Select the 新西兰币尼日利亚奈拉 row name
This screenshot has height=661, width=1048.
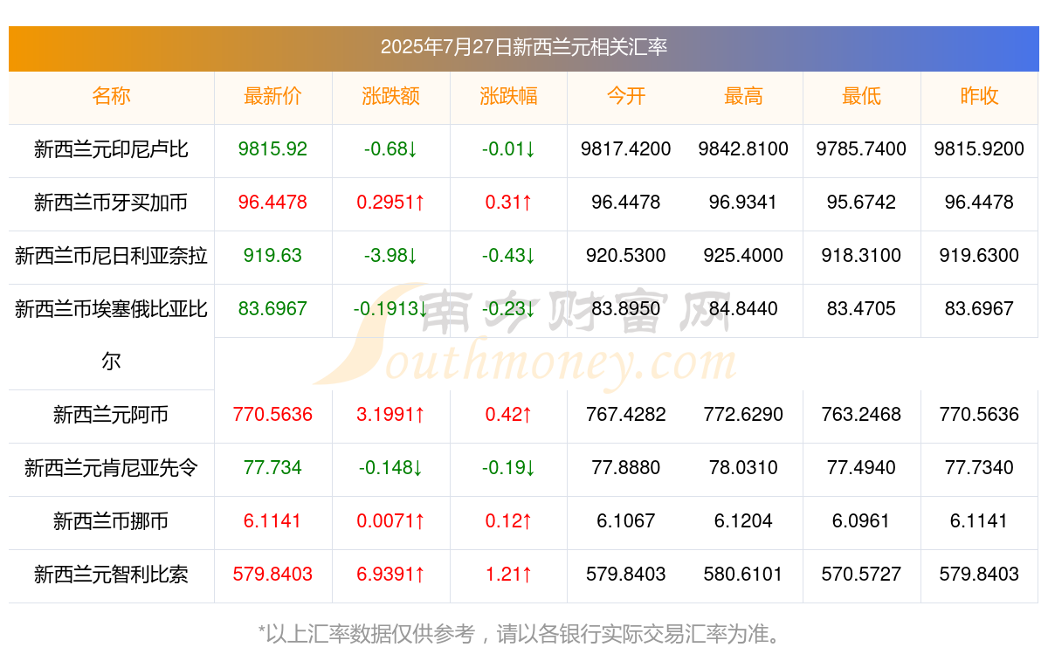click(x=111, y=256)
